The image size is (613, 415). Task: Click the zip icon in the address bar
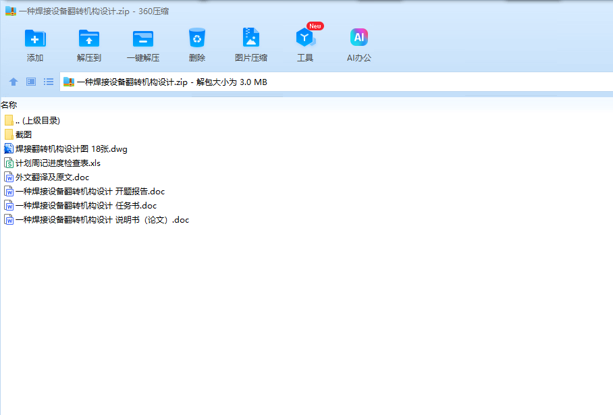[69, 82]
